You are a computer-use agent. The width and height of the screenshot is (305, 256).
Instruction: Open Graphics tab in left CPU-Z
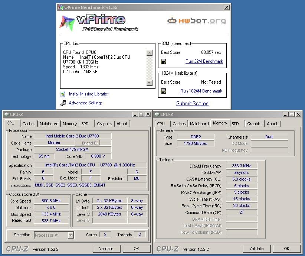tap(105, 124)
